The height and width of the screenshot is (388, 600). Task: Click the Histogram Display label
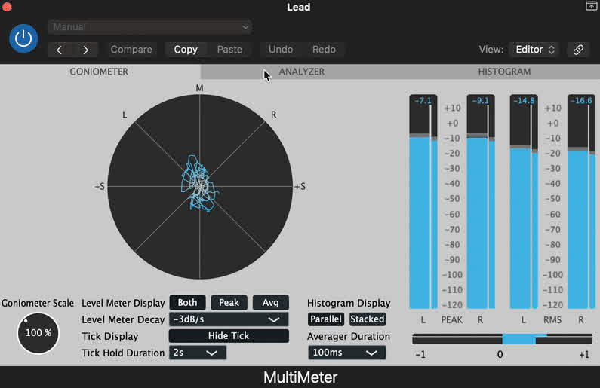[349, 303]
